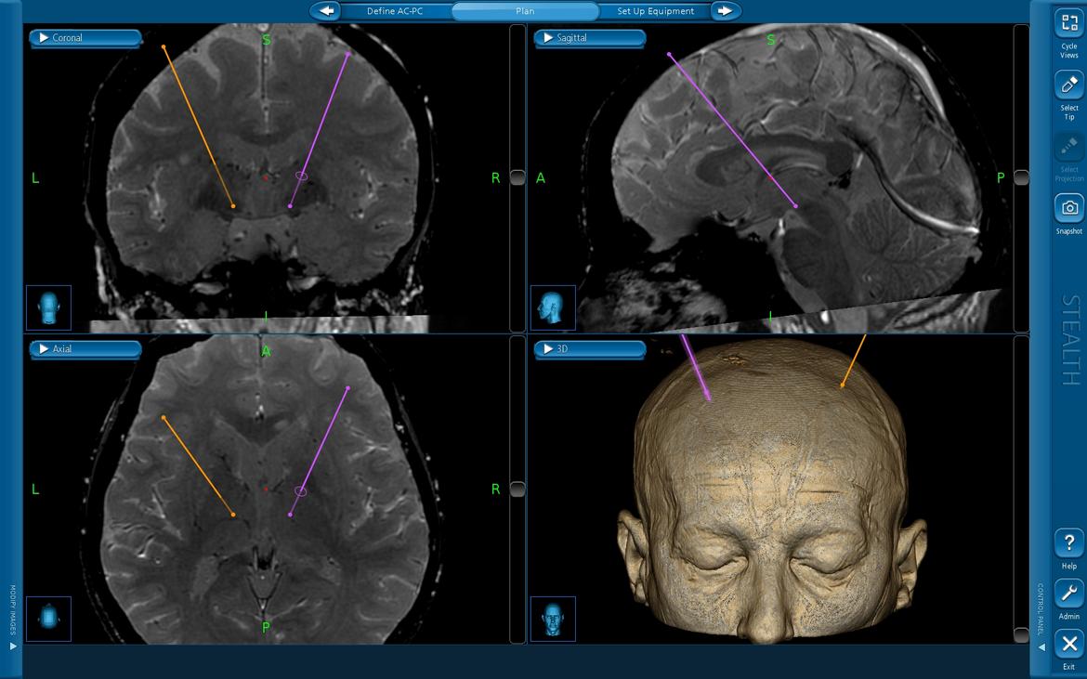Go to the Set Up Equipment step
The image size is (1087, 679).
point(655,11)
